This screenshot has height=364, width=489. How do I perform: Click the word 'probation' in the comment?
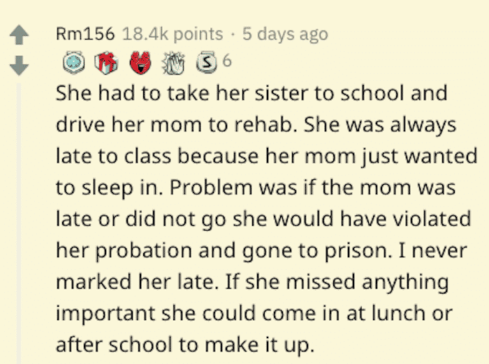click(x=143, y=251)
